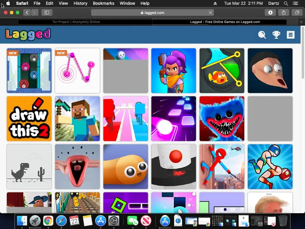Open Trash in the Dock

pos(283,221)
